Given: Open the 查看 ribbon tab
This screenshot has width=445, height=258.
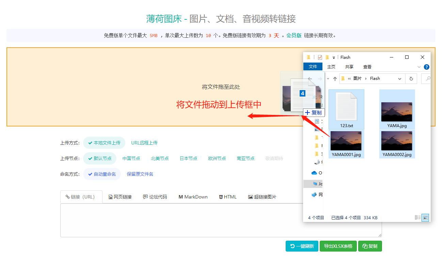Looking at the screenshot, I should (x=367, y=67).
